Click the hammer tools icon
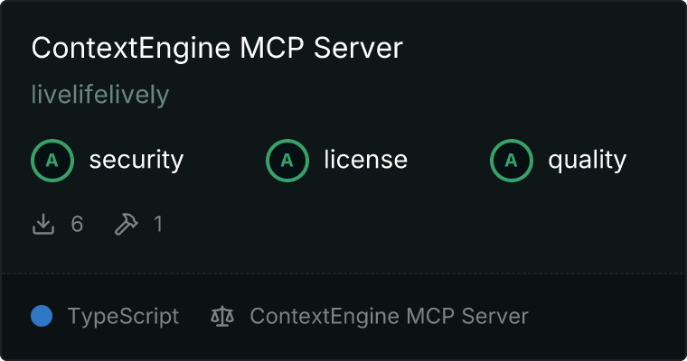Screen dimensions: 687x361 coord(127,224)
